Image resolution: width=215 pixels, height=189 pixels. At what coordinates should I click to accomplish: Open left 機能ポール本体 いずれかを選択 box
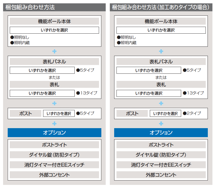click(x=54, y=30)
